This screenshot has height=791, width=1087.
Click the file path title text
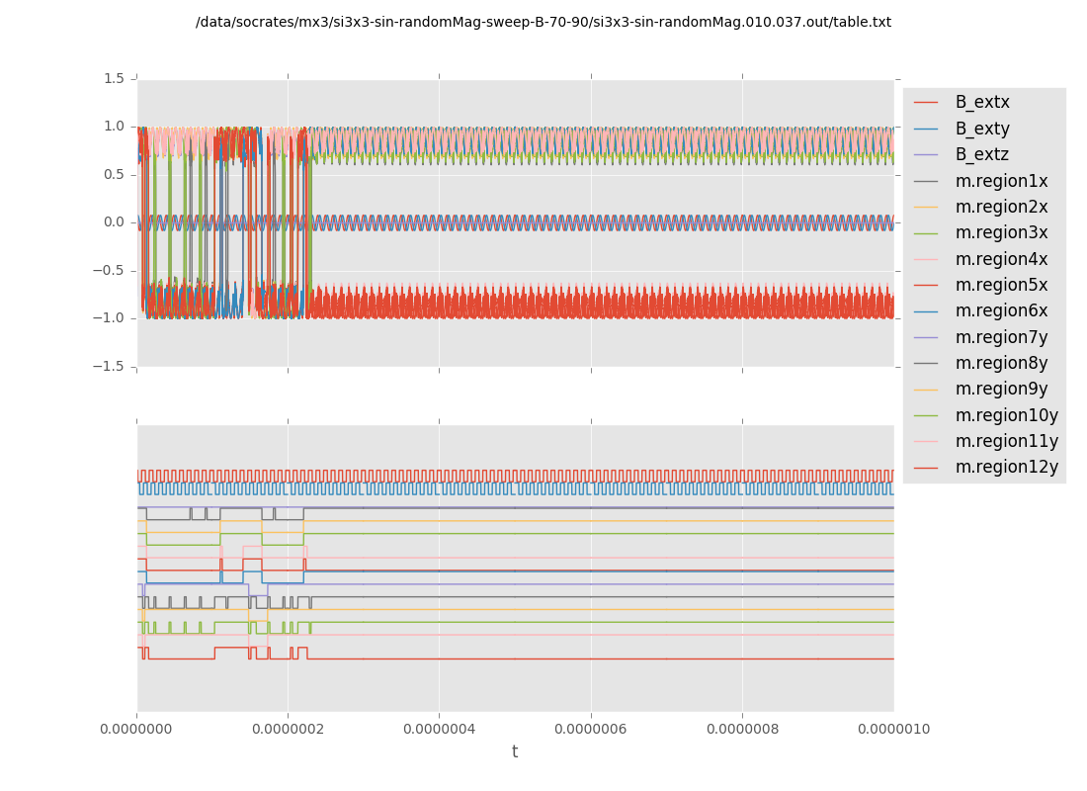click(x=543, y=22)
